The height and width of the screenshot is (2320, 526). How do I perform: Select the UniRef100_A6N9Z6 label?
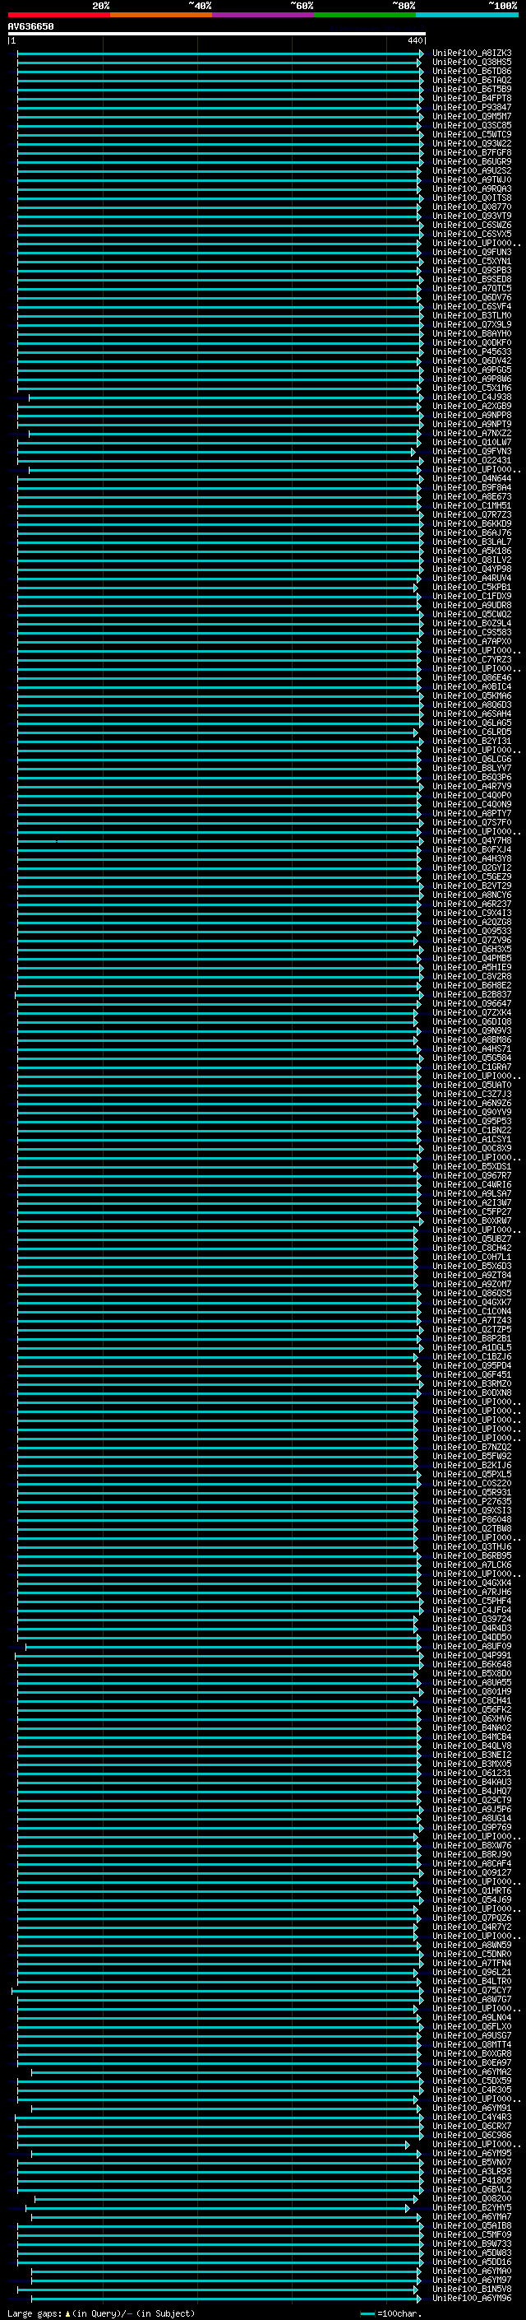point(471,1104)
